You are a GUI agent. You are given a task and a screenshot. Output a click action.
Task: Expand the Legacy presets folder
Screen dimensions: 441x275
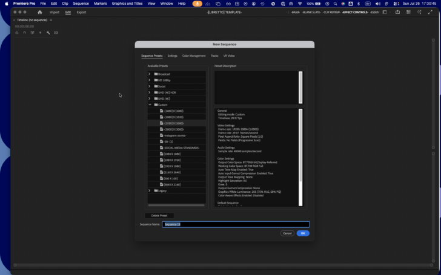150,191
